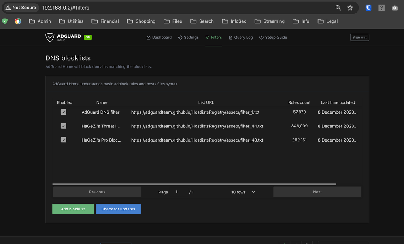
Task: Click the HaGeZi's Threat I... name cell
Action: coord(101,126)
